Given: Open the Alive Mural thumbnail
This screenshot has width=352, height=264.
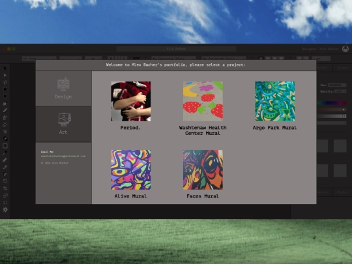Looking at the screenshot, I should click(x=130, y=169).
